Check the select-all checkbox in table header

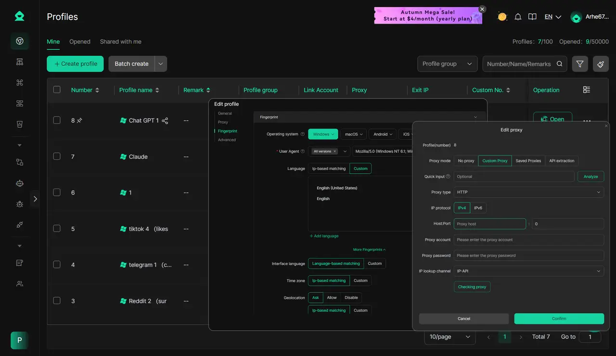point(57,89)
